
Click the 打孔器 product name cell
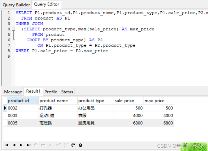coord(58,108)
